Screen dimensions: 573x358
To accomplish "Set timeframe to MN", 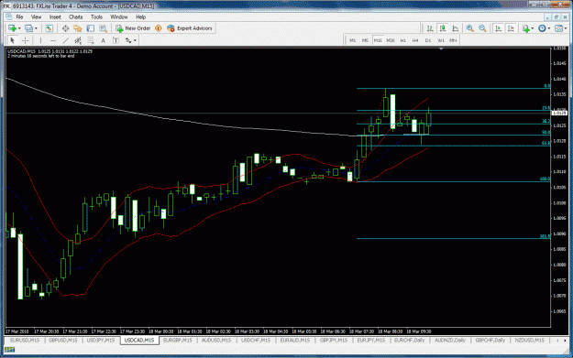I will [x=453, y=40].
